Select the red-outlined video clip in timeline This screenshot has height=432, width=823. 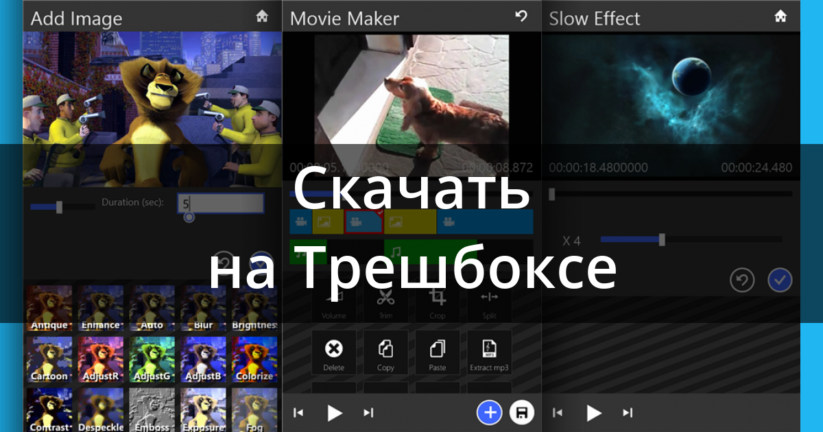click(363, 221)
